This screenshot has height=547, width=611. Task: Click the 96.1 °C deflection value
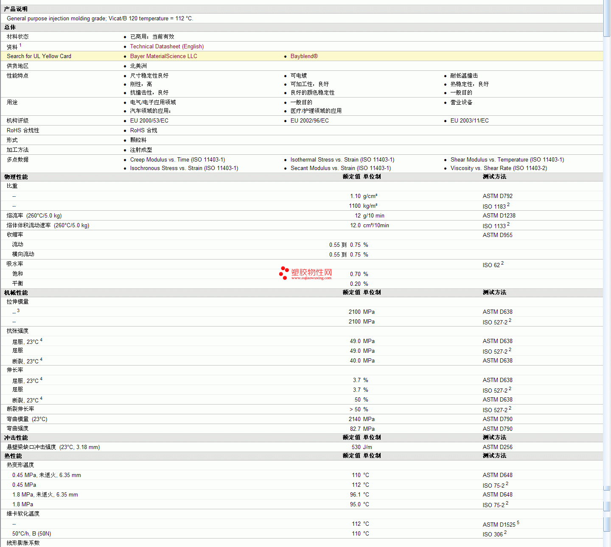(359, 495)
